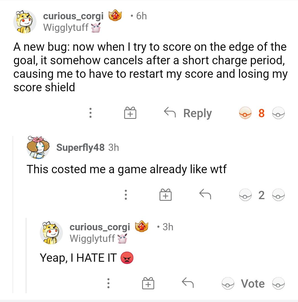Give an award to the top comment

coord(130,113)
